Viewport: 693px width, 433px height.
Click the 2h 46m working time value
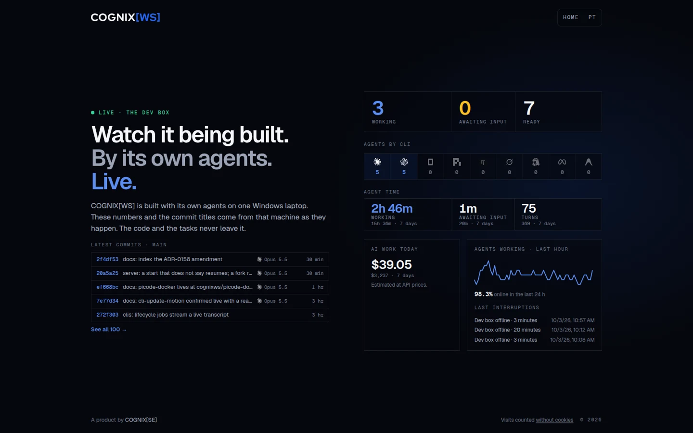pos(392,208)
